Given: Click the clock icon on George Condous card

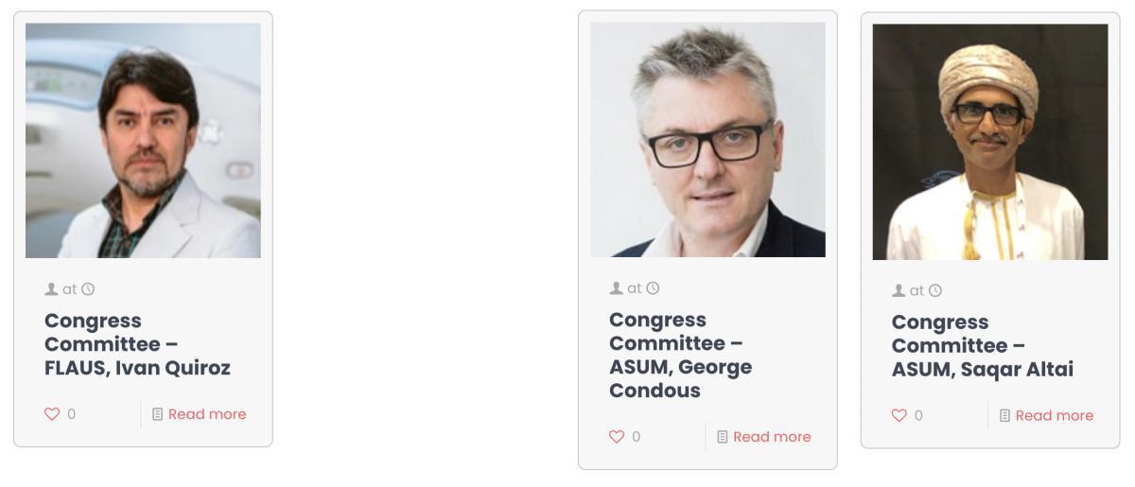Looking at the screenshot, I should (653, 288).
